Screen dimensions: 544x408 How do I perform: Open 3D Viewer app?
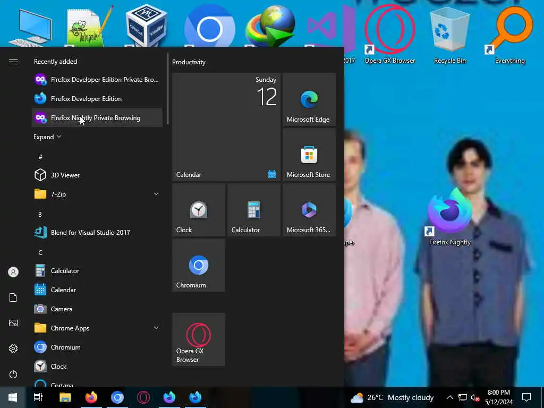click(97, 175)
